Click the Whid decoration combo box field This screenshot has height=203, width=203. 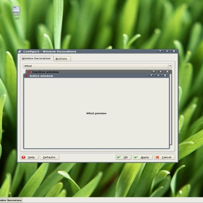(x=97, y=66)
